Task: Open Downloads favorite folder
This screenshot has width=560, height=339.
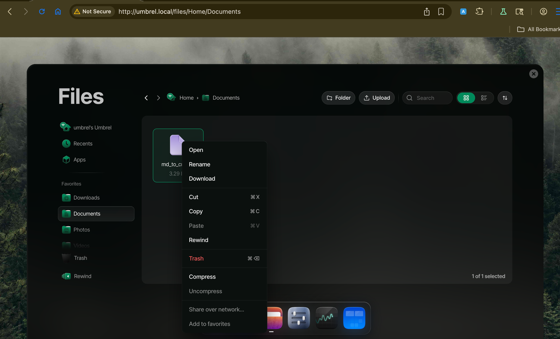Action: point(96,198)
